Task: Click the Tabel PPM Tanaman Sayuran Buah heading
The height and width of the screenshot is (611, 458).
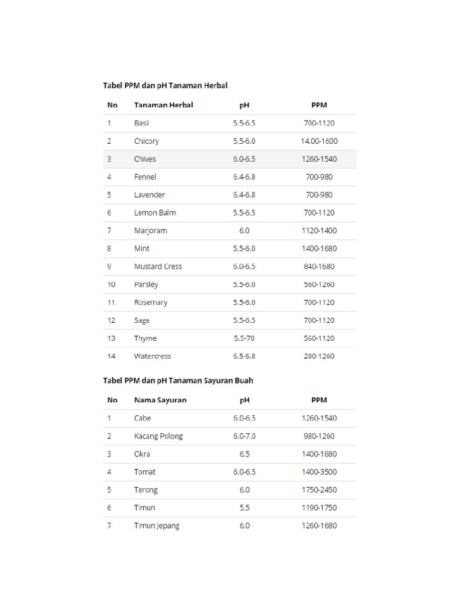Action: [178, 380]
